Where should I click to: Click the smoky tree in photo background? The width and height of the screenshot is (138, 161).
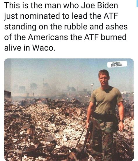coord(34,86)
